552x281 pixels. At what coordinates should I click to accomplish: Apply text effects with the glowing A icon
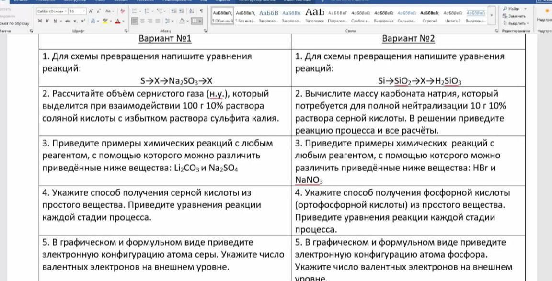(x=93, y=21)
